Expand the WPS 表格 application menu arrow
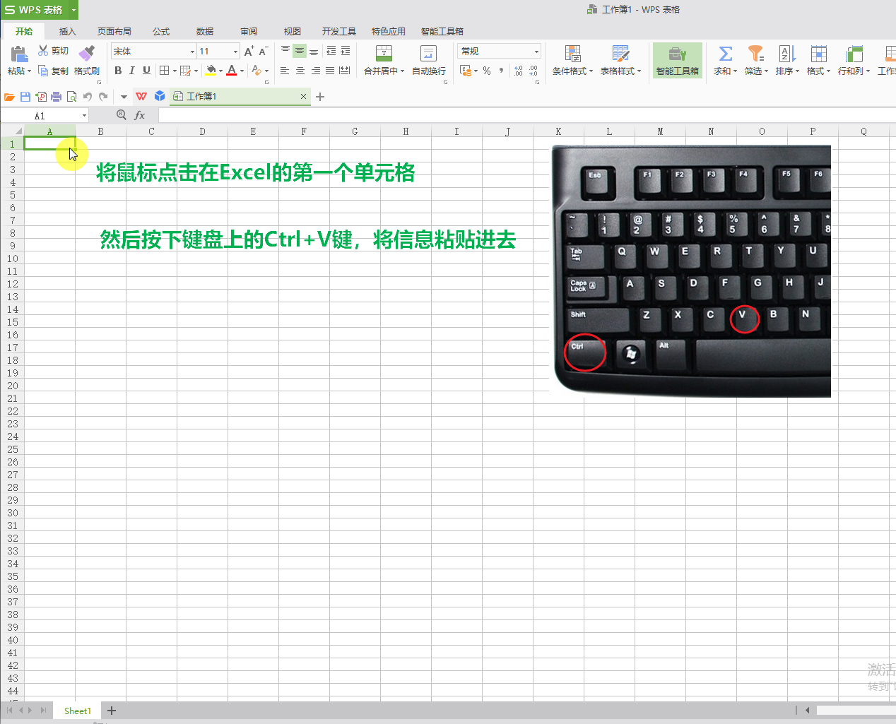The image size is (896, 724). tap(73, 10)
